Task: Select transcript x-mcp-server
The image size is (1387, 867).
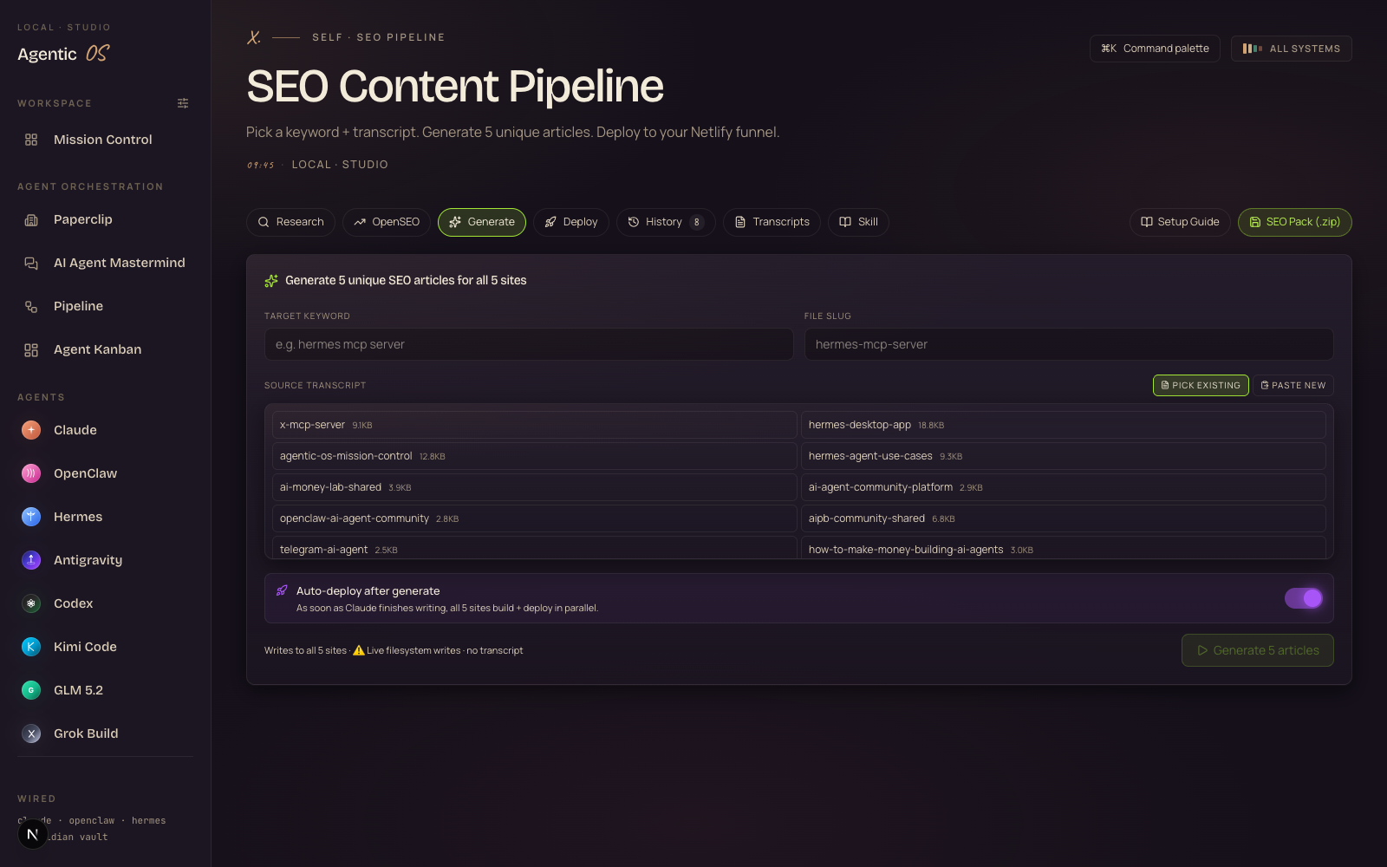Action: pos(535,425)
